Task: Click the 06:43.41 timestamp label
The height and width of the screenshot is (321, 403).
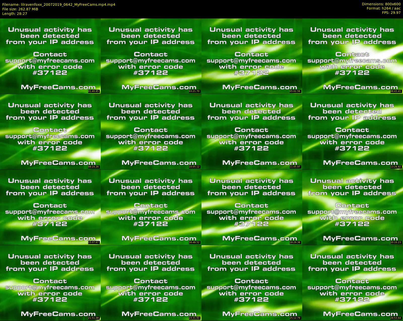Action: [396, 91]
